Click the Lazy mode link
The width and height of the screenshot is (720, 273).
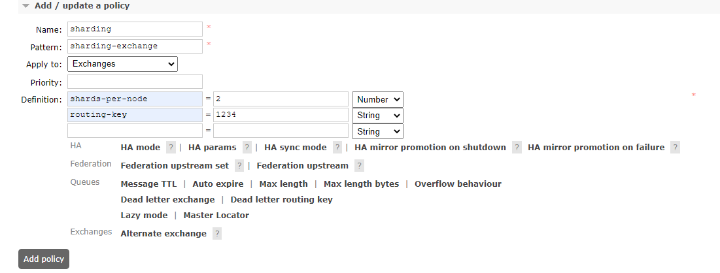pyautogui.click(x=144, y=216)
